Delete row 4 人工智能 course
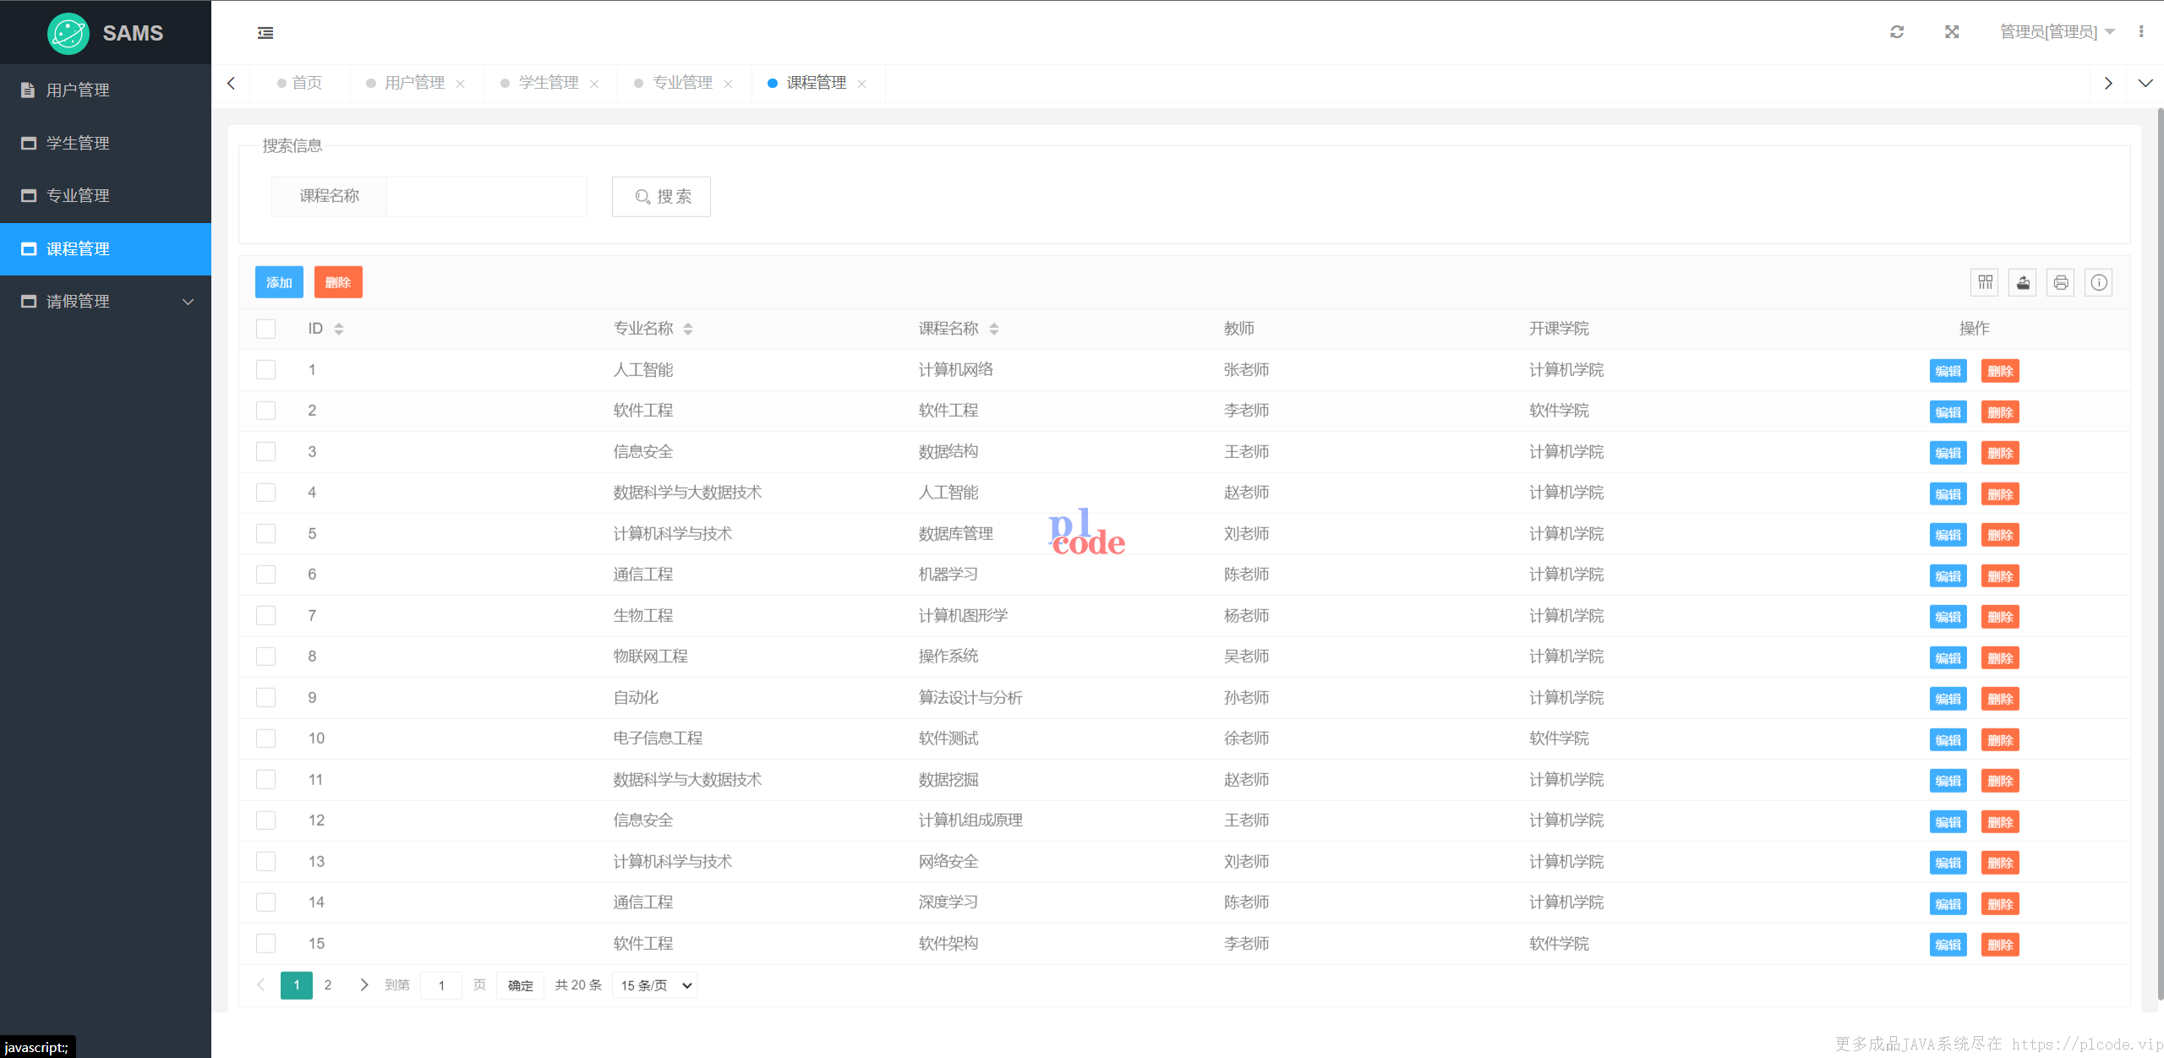Screen dimensions: 2164x1058 (x=2000, y=494)
